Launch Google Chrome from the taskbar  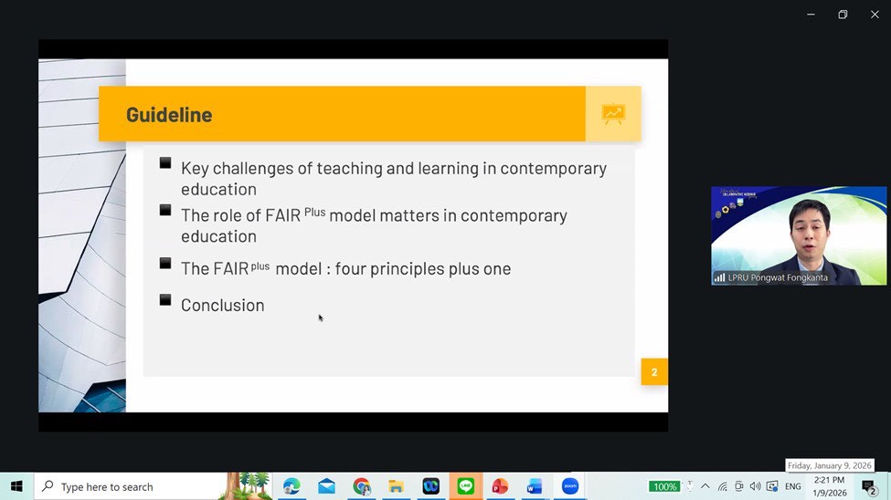pyautogui.click(x=362, y=486)
